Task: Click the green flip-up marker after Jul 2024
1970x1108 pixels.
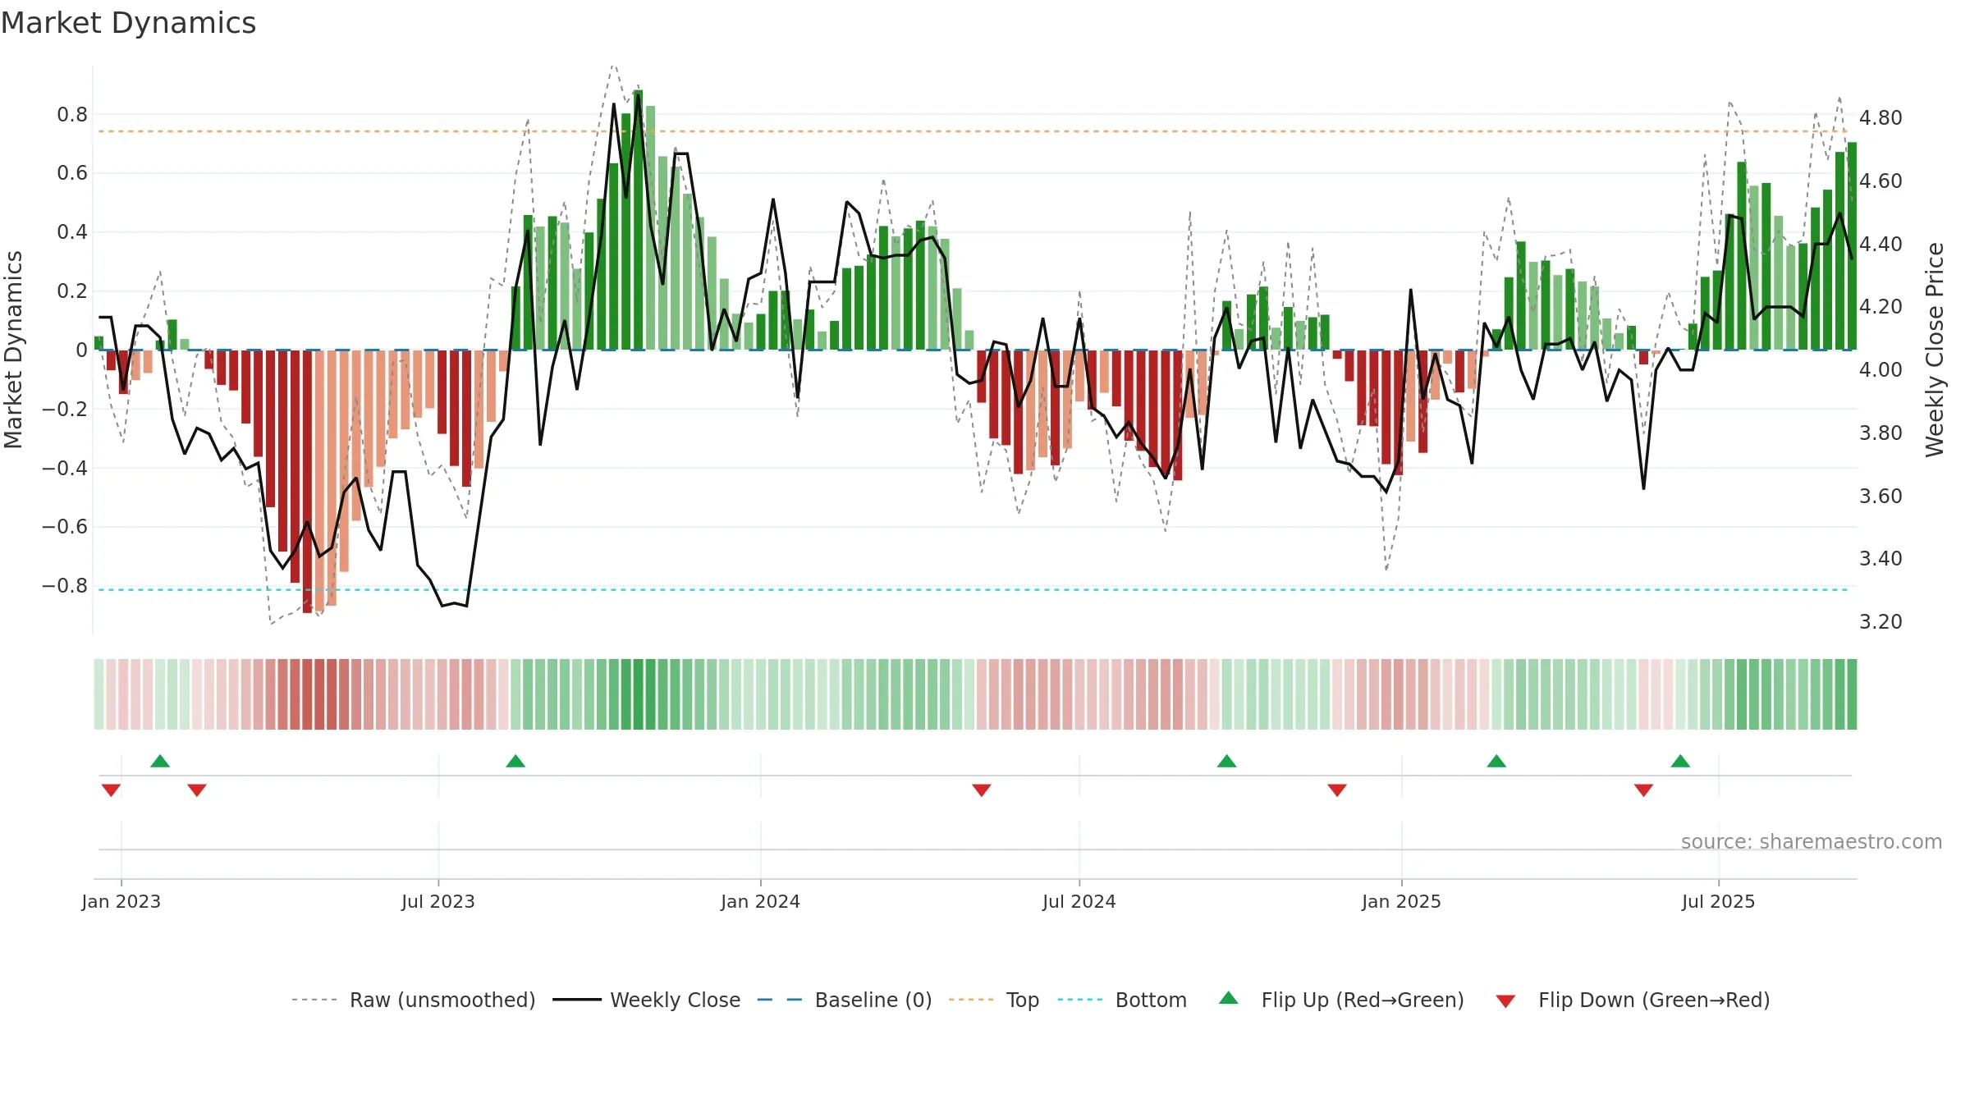Action: 1226,761
